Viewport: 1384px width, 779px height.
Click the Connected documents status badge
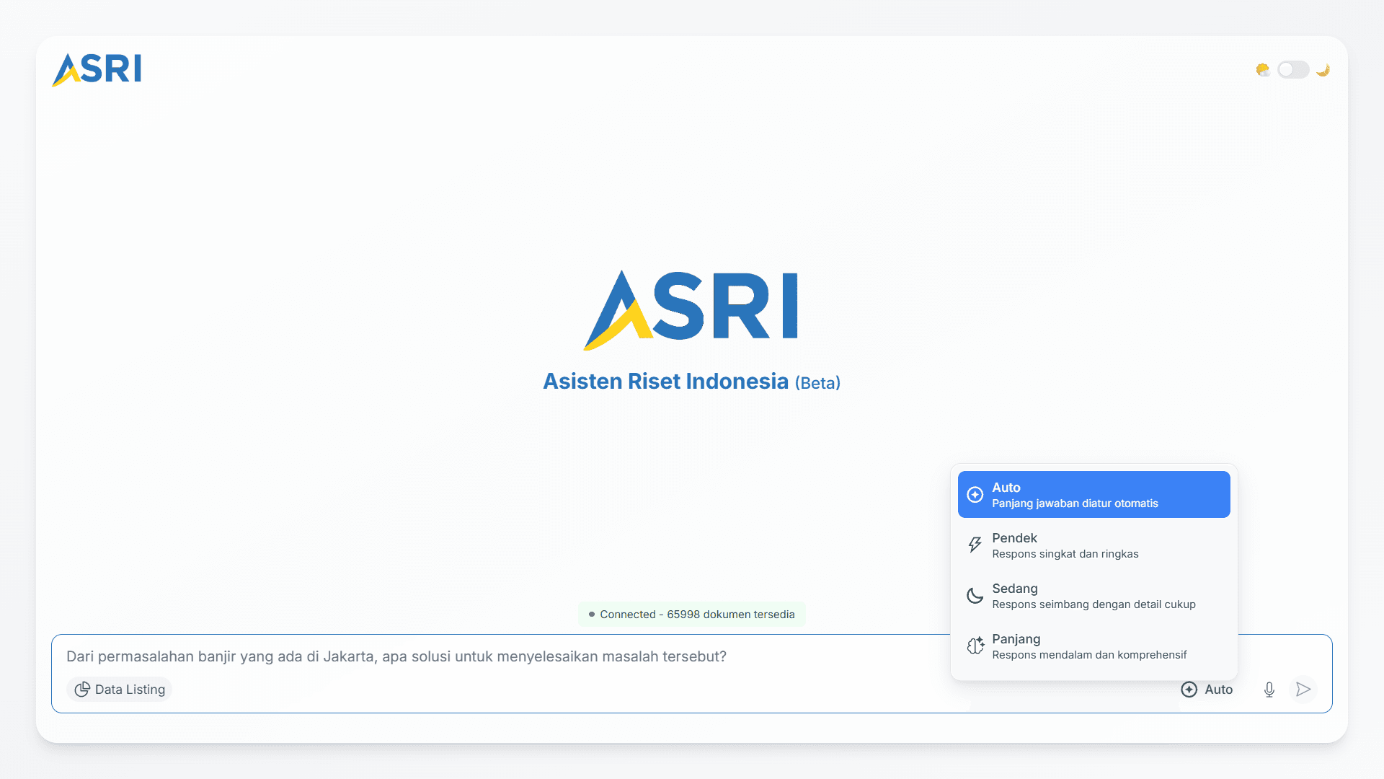691,615
